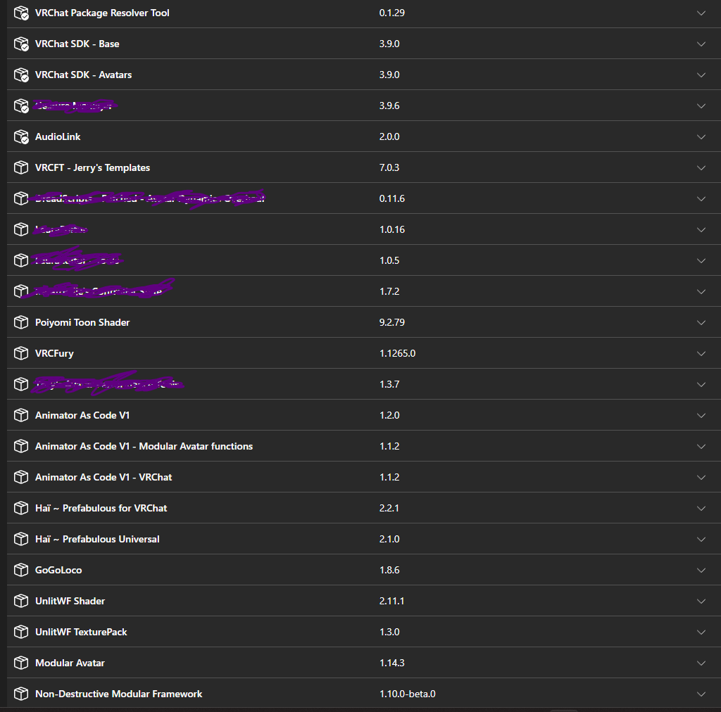Click Non-Destructive Modular Framework package icon

tap(21, 694)
